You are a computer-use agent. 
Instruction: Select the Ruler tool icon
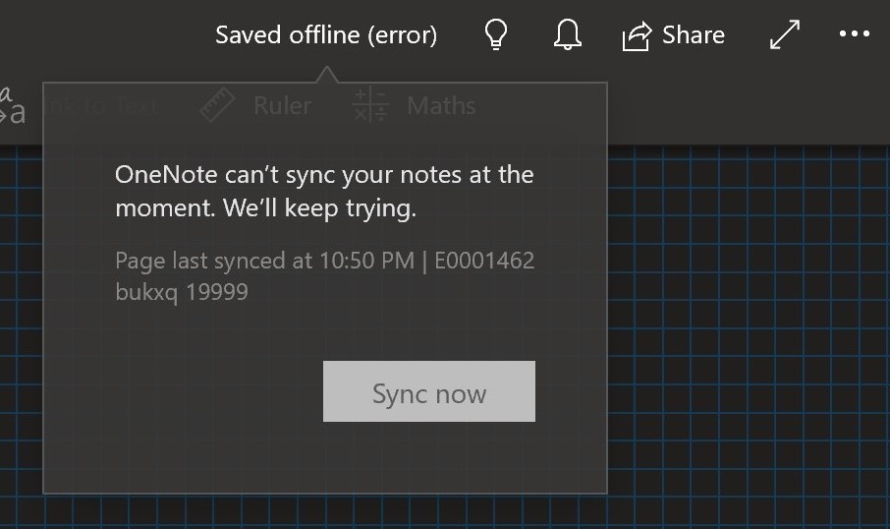pos(217,104)
